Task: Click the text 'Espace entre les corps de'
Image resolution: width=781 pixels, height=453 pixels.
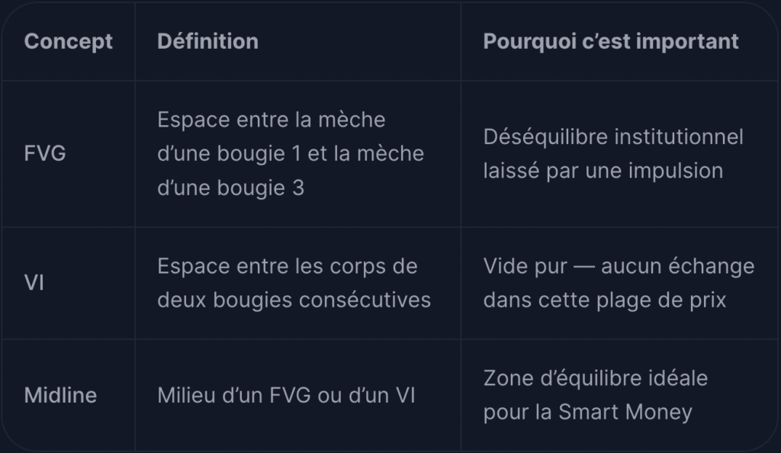Action: point(288,266)
